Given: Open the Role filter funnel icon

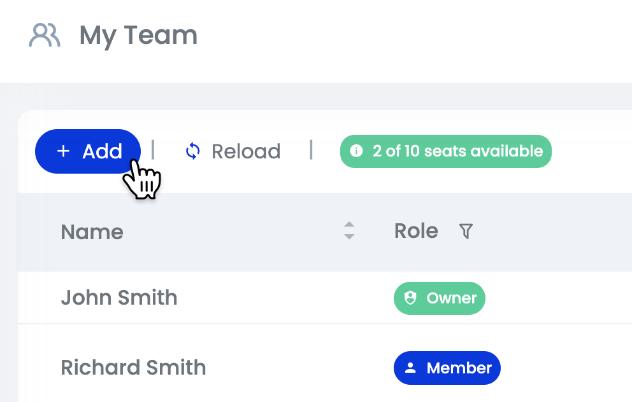Looking at the screenshot, I should 466,232.
